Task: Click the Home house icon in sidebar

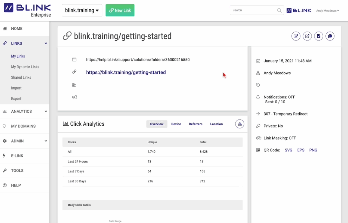Action: click(5, 29)
